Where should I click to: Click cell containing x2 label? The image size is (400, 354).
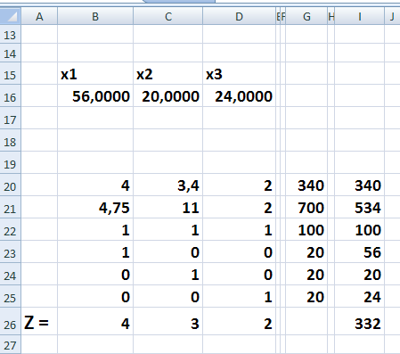[168, 74]
